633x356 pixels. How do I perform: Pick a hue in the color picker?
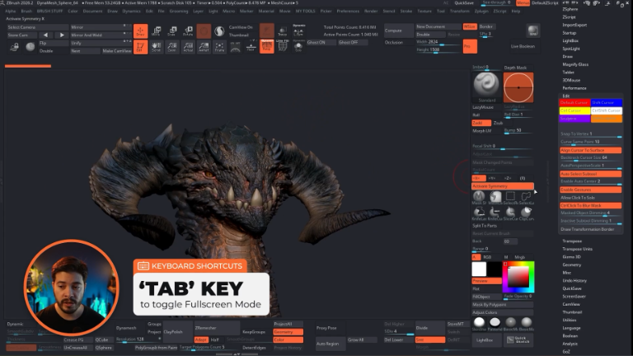[518, 277]
